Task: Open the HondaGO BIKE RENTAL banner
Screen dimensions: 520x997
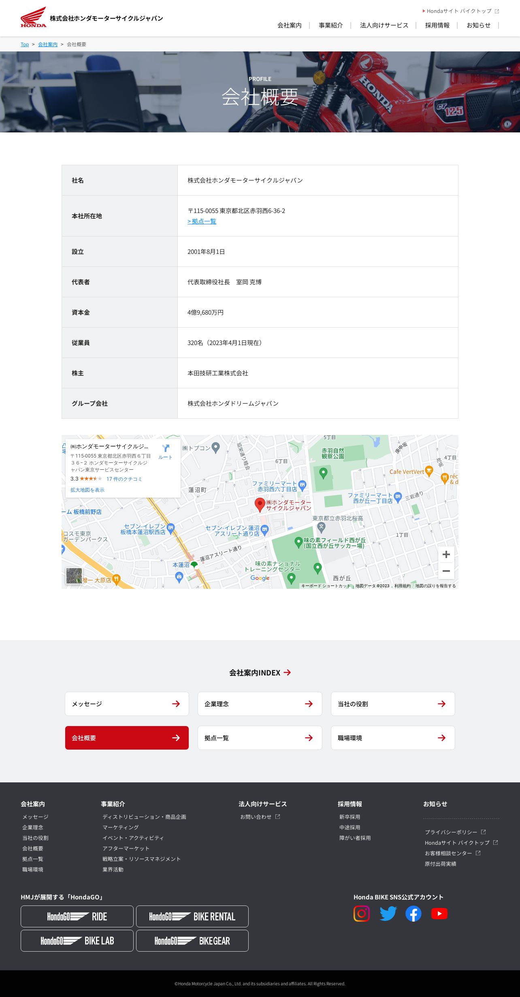Action: (x=192, y=916)
